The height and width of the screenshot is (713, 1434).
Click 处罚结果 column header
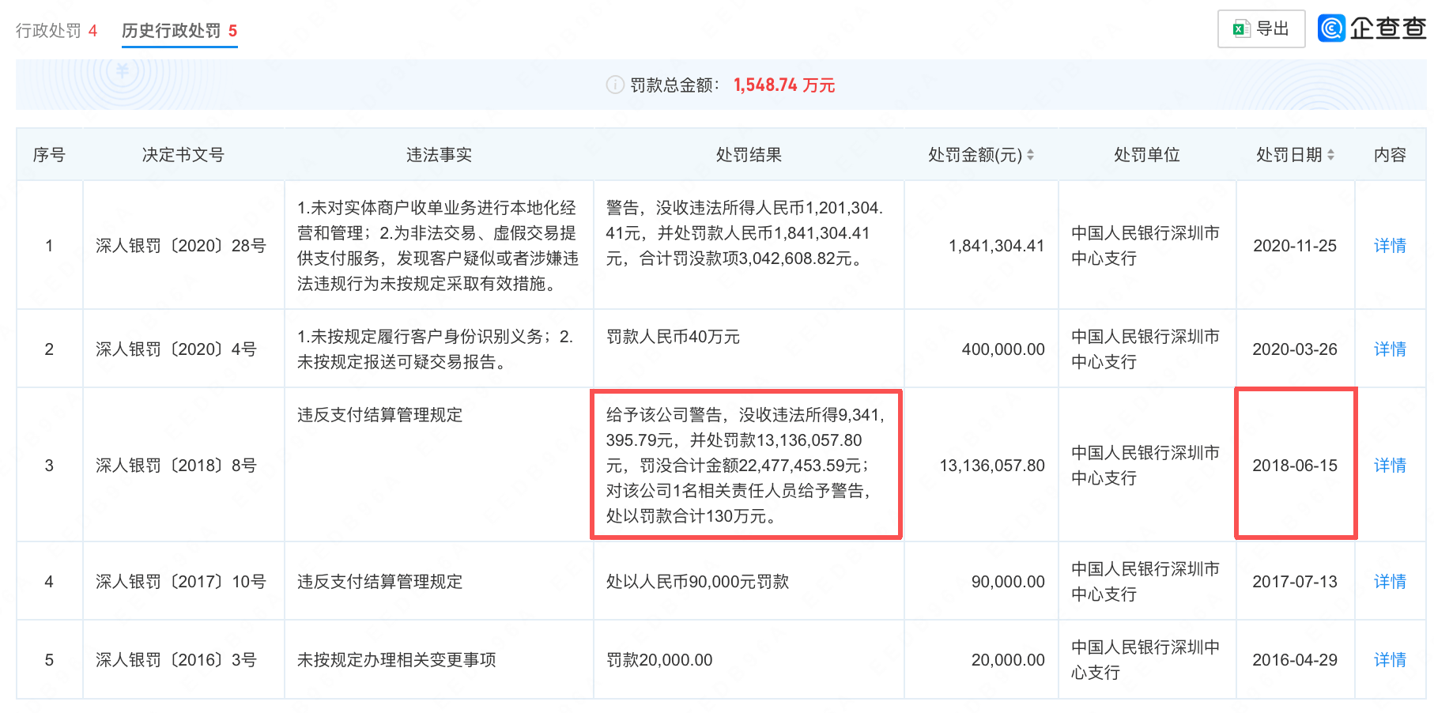(x=749, y=155)
